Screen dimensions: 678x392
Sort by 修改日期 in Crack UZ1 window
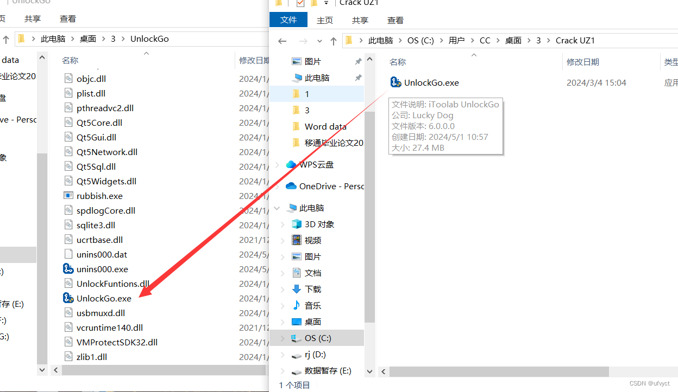click(583, 62)
